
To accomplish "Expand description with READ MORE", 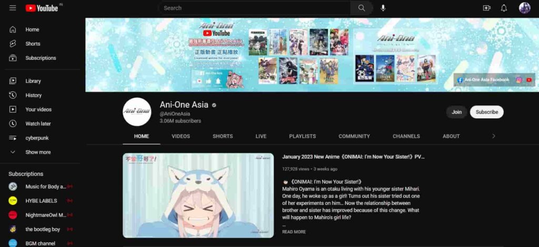I will (294, 232).
